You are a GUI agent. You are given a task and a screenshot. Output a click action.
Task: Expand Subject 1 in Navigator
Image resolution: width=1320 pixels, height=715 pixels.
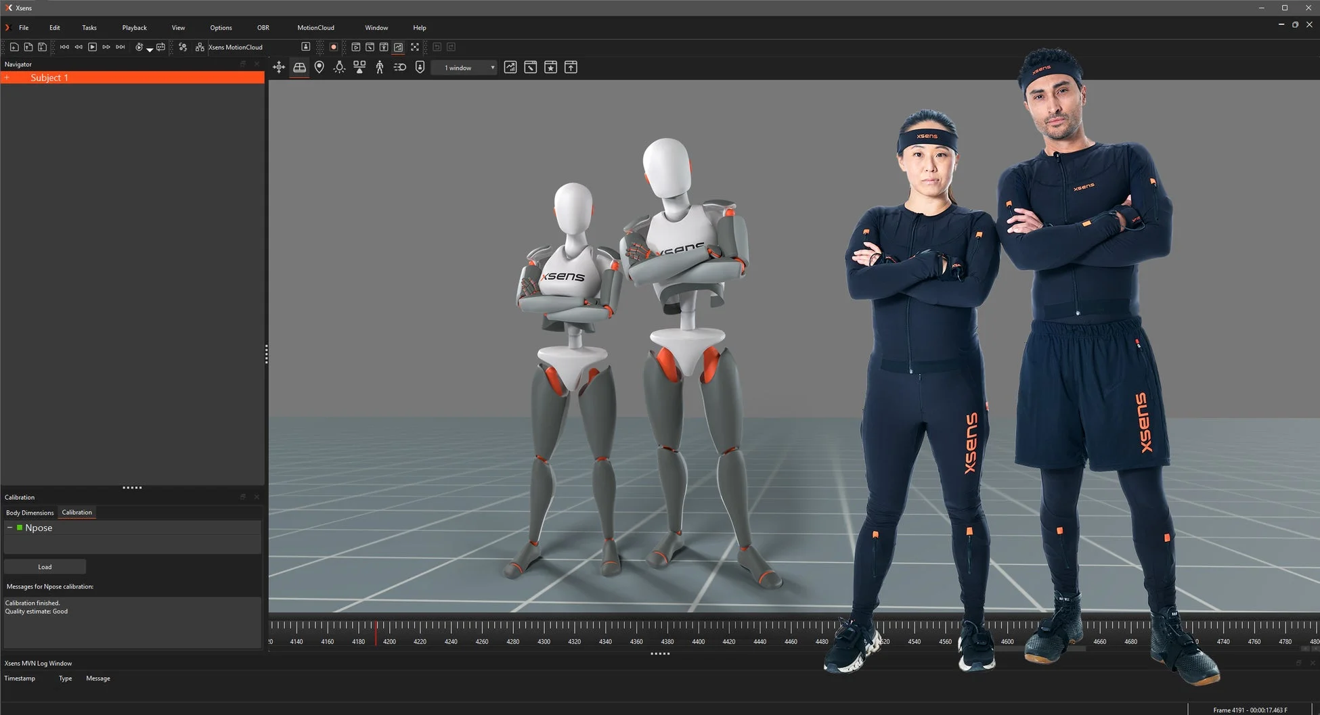(x=7, y=78)
